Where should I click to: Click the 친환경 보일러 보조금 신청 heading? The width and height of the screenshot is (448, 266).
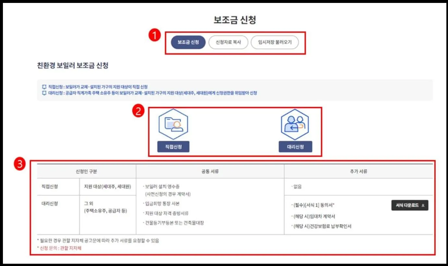click(x=73, y=66)
